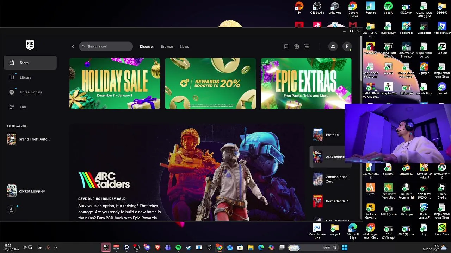Screen dimensions: 451x253
Task: Select Fortnite in featured carousel list
Action: [327, 135]
